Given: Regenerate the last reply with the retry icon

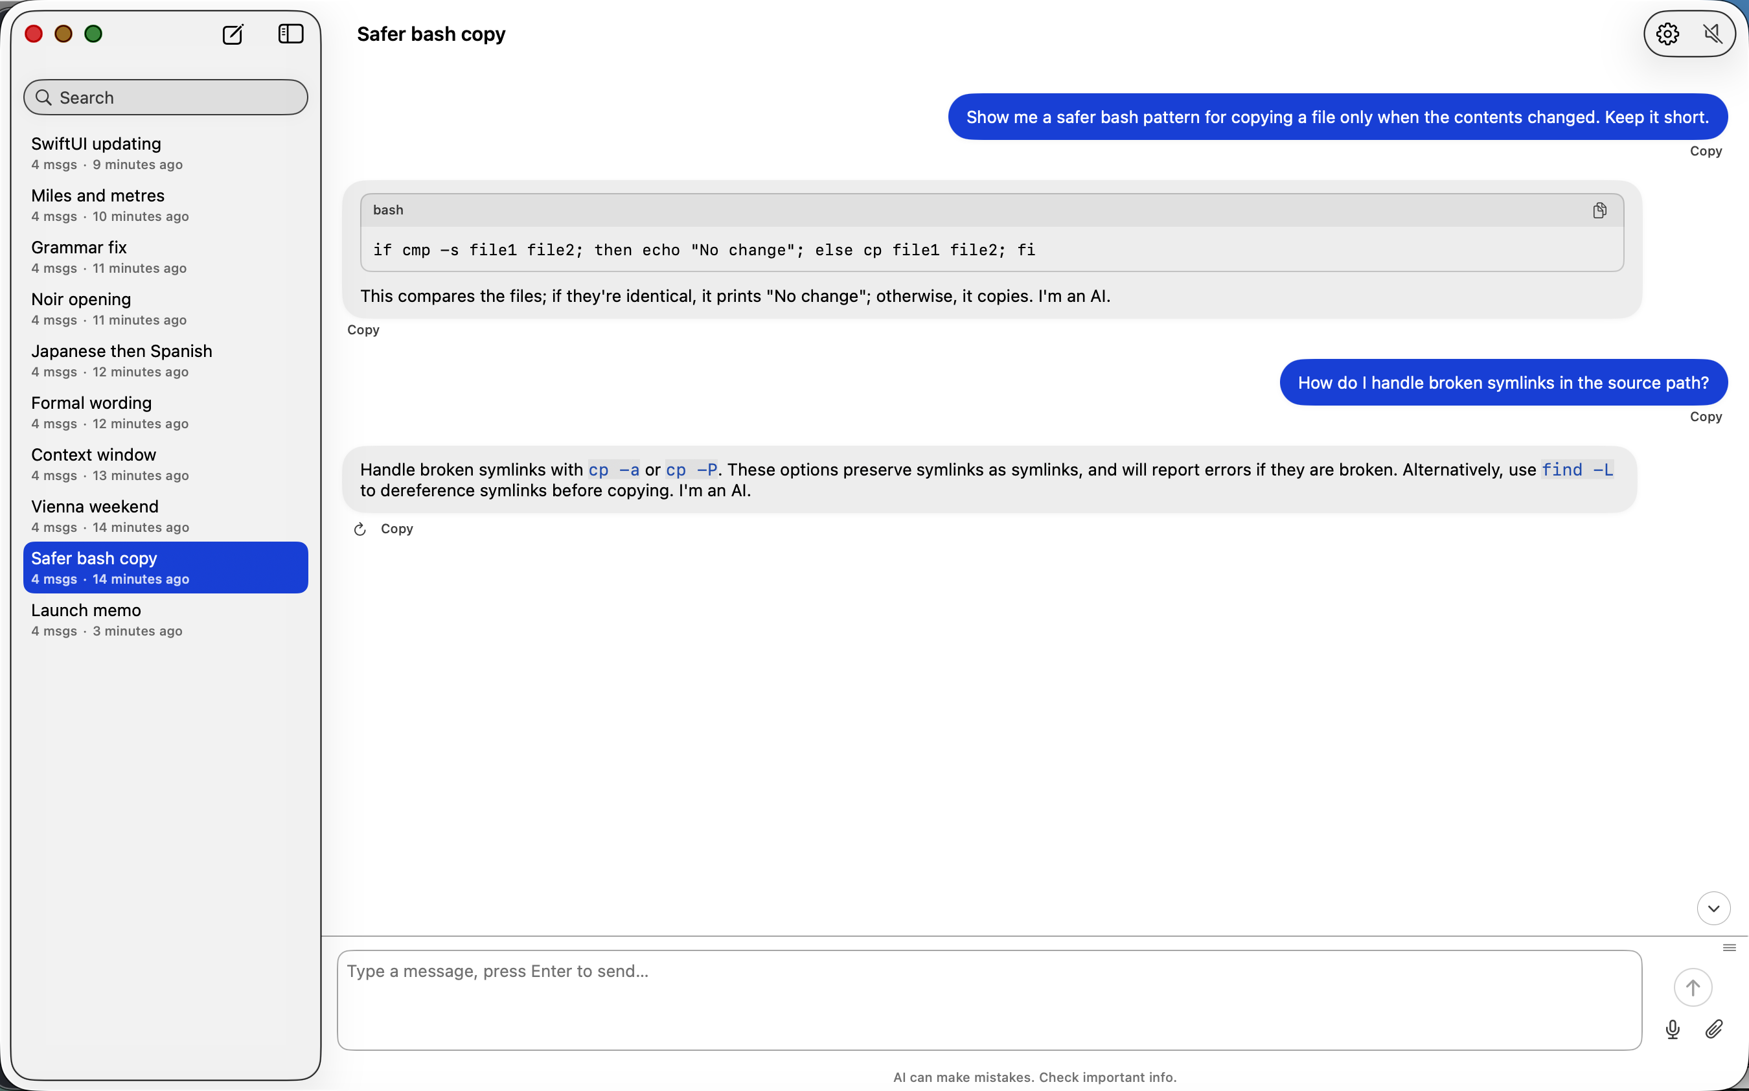Looking at the screenshot, I should (359, 528).
